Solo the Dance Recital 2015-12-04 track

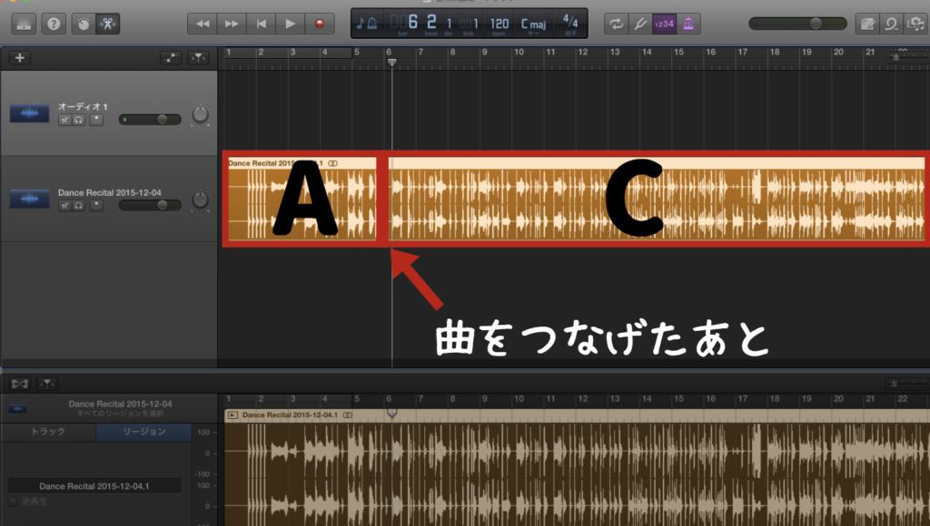click(79, 206)
